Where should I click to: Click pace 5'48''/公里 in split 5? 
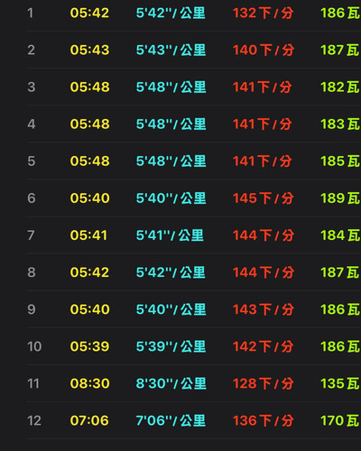pos(171,161)
